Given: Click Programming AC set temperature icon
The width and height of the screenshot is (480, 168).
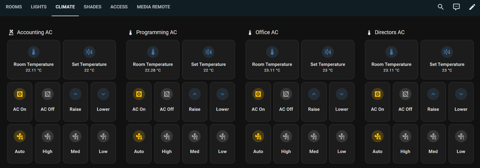Looking at the screenshot, I should [x=208, y=52].
